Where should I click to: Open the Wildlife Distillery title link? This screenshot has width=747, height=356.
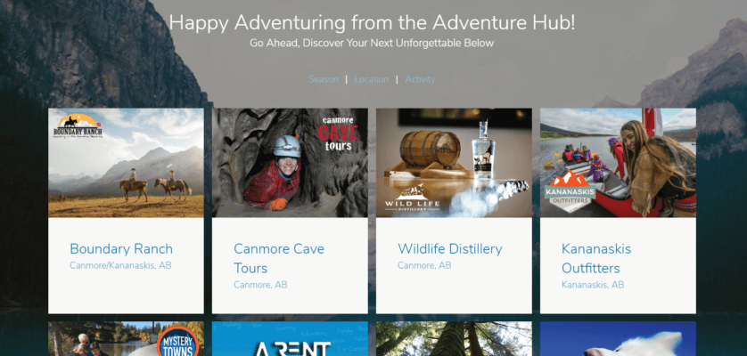[x=450, y=249]
